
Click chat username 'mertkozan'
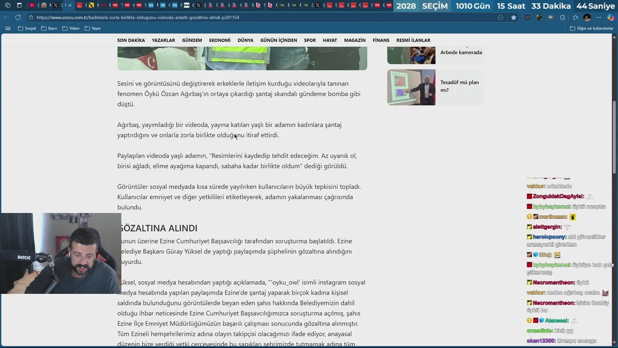[553, 217]
